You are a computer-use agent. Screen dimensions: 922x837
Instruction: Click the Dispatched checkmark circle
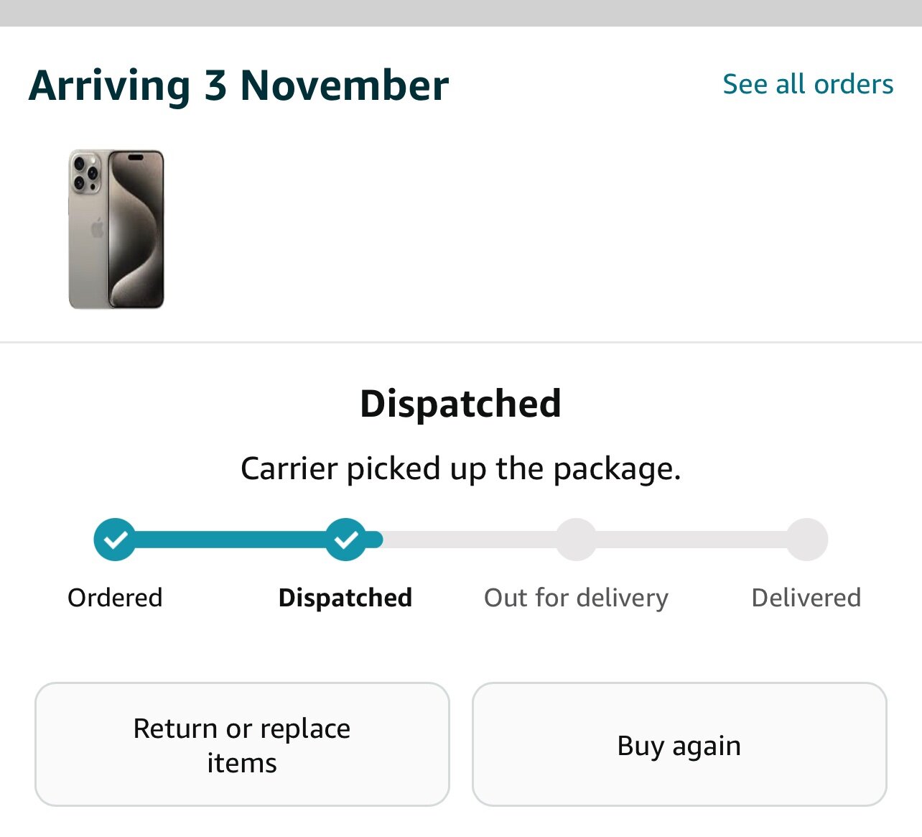[346, 539]
